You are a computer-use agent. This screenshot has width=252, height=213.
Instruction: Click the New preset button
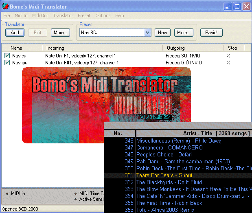162,33
